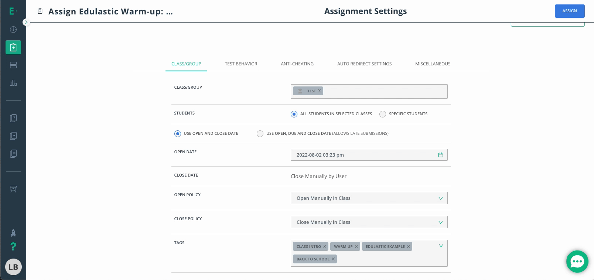Switch to the Class/Group tab
The width and height of the screenshot is (594, 280).
[x=186, y=64]
